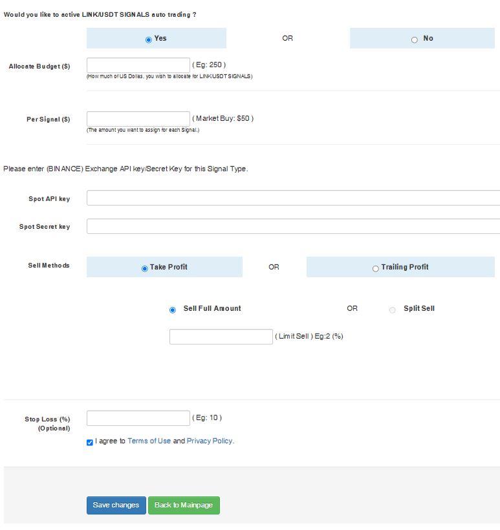The width and height of the screenshot is (500, 530).
Task: Click the Save changes button
Action: [x=116, y=505]
